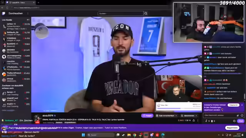Expand the Abonnieren dropdown arrow

click(x=196, y=116)
